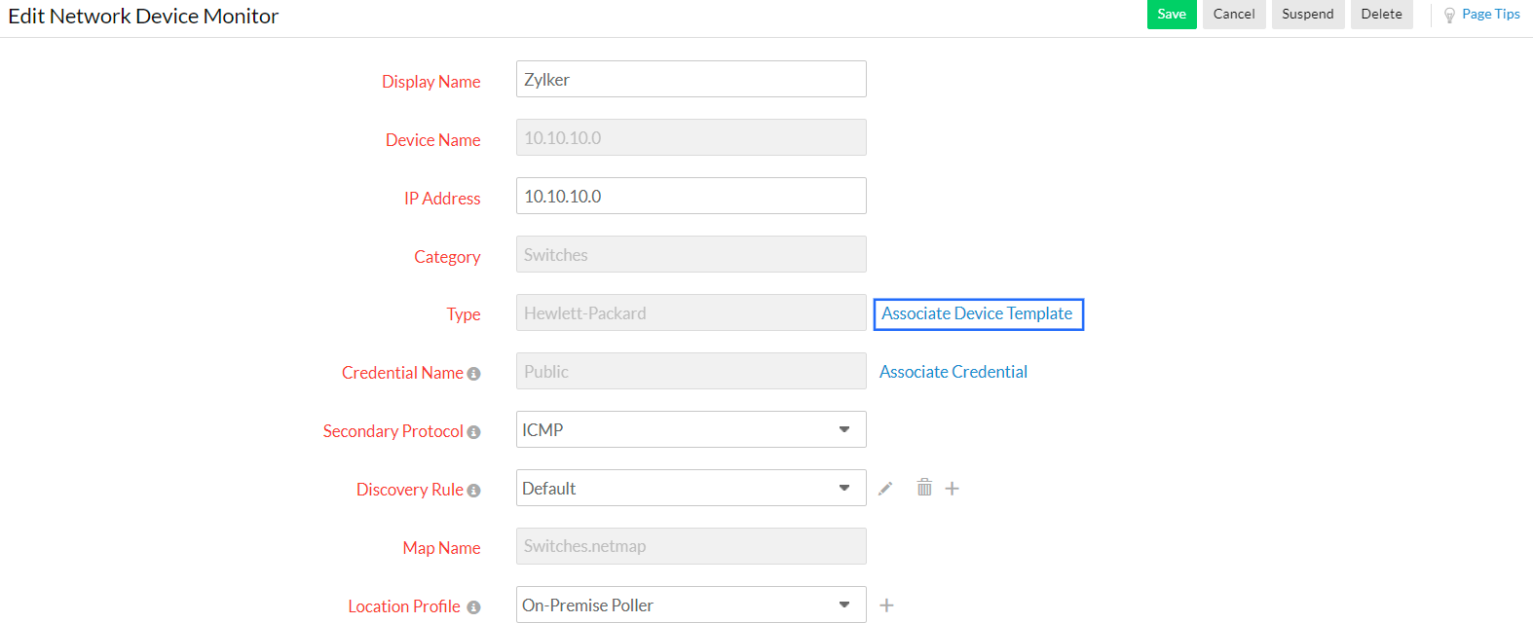Click the Associate Device Template button
Image resolution: width=1533 pixels, height=623 pixels.
click(978, 313)
